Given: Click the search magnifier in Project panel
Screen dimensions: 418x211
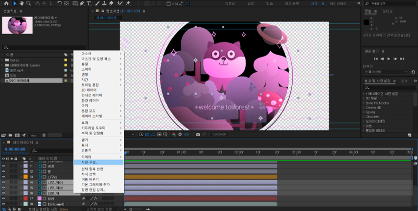Looking at the screenshot, I should coord(5,48).
